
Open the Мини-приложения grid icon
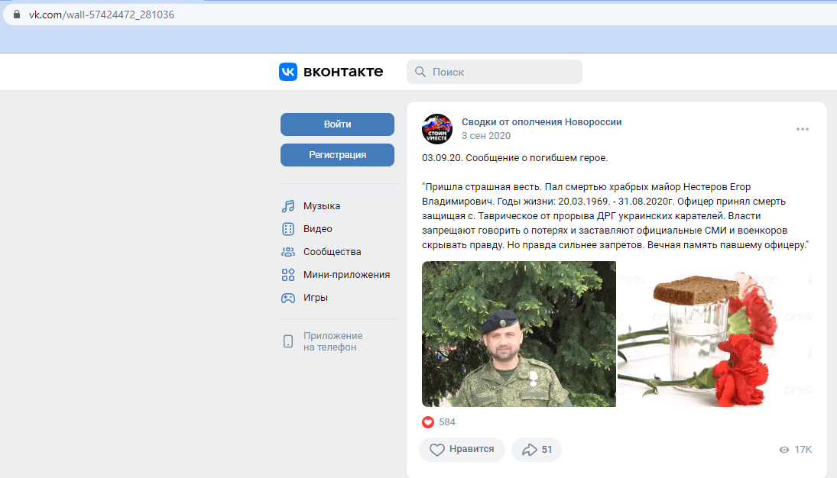287,275
